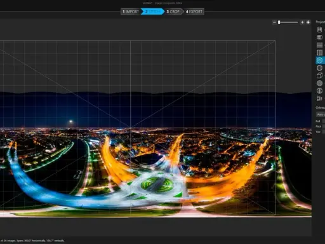
Task: Click the Auto orientation button
Action: (321, 114)
